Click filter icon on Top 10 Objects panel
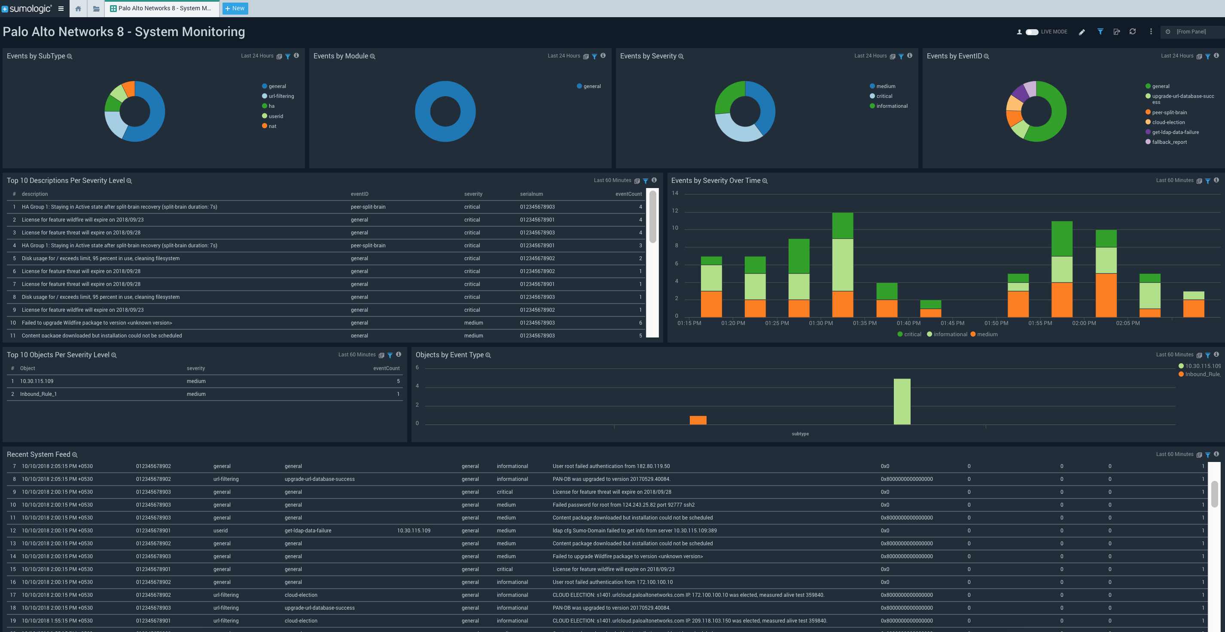This screenshot has width=1225, height=632. click(x=390, y=355)
